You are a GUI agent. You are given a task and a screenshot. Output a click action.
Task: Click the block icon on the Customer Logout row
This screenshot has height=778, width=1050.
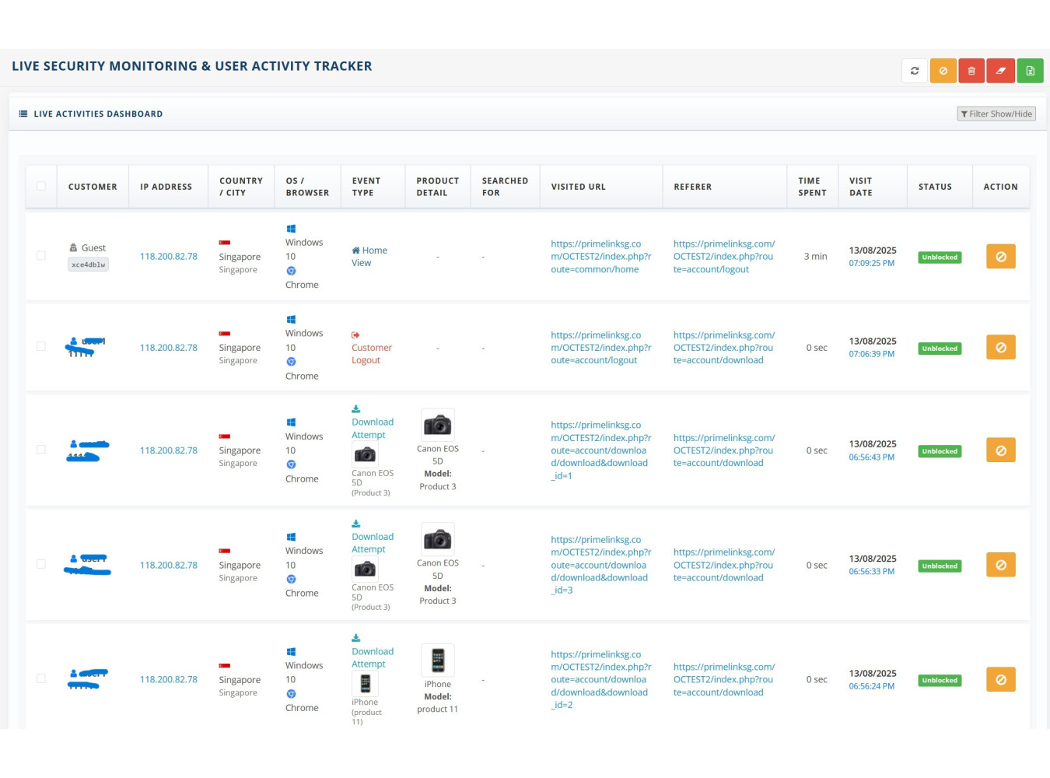point(1000,348)
